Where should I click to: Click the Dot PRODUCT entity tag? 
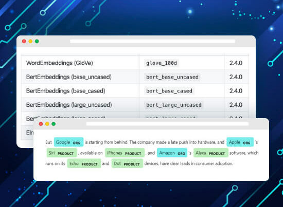(127, 163)
